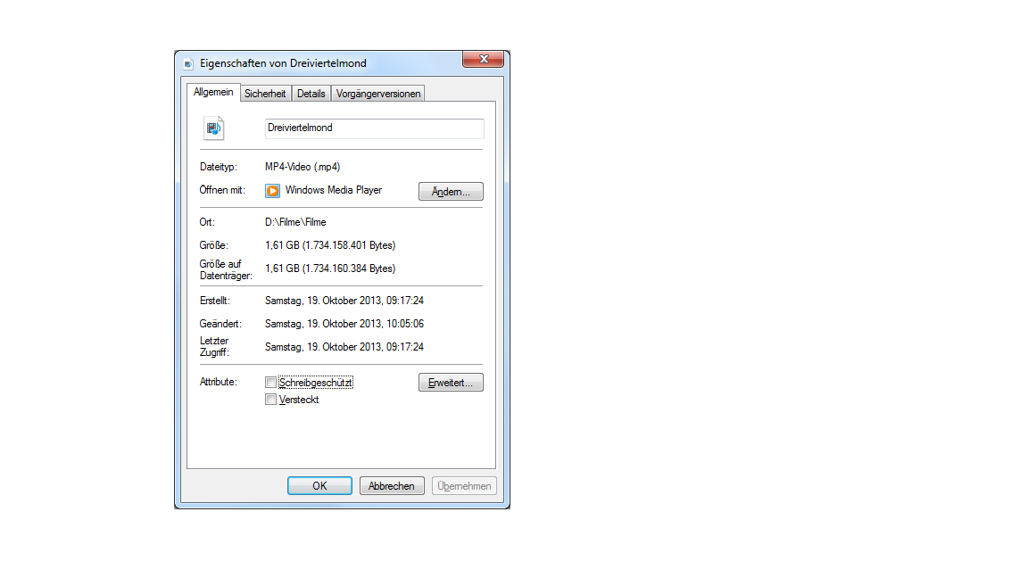Click the Windows Media Player icon

click(272, 191)
